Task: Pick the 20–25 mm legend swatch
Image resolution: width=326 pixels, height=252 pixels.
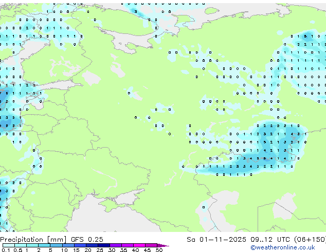Action: click(x=92, y=245)
